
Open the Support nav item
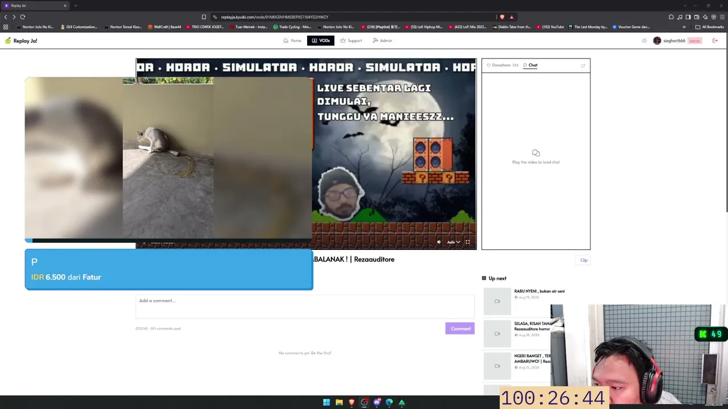pyautogui.click(x=351, y=41)
